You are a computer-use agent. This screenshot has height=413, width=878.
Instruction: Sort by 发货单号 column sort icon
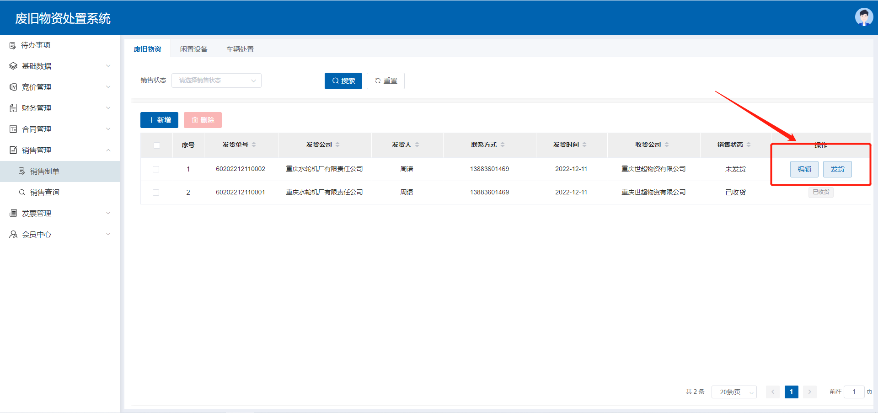click(254, 145)
